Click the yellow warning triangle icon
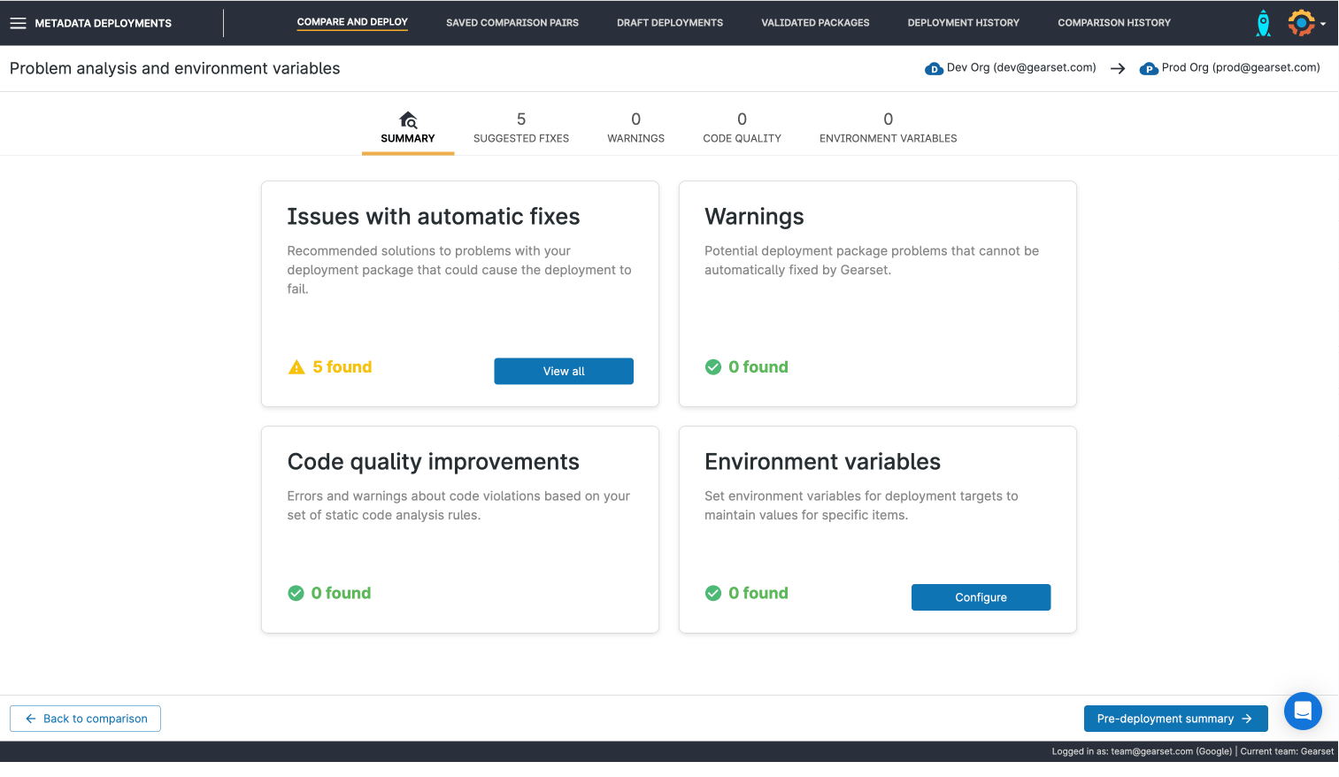Screen dimensions: 1339x777 pos(296,367)
